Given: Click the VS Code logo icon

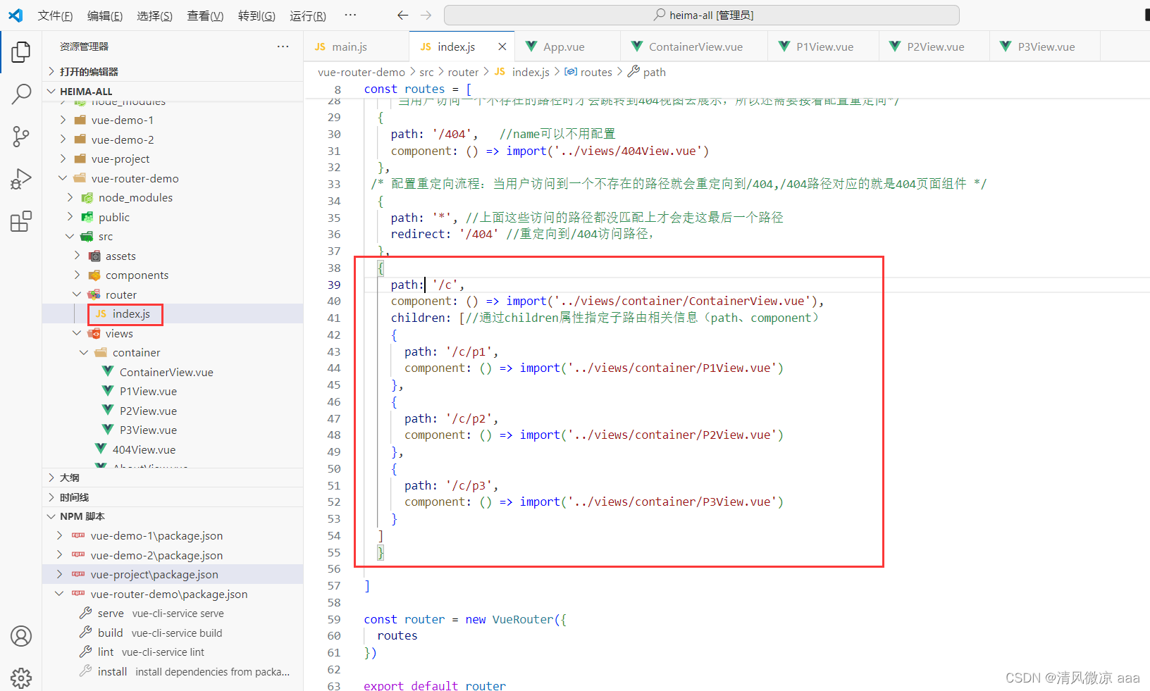Looking at the screenshot, I should tap(16, 15).
